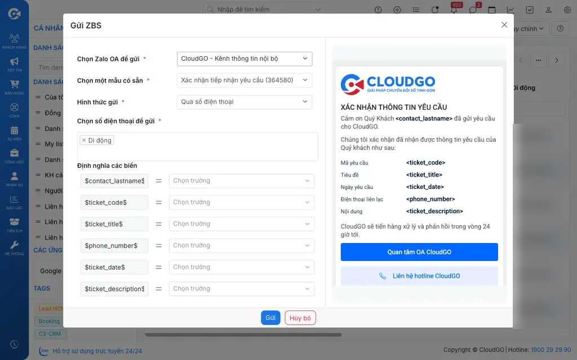Open the more options ellipsis button

click(538, 60)
